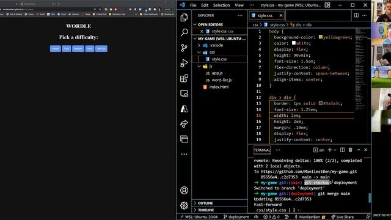The height and width of the screenshot is (220, 391).
Task: Open the Accounts menu icon
Action: (x=184, y=190)
